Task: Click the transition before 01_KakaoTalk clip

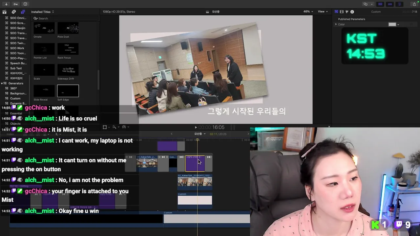Action: (x=130, y=164)
